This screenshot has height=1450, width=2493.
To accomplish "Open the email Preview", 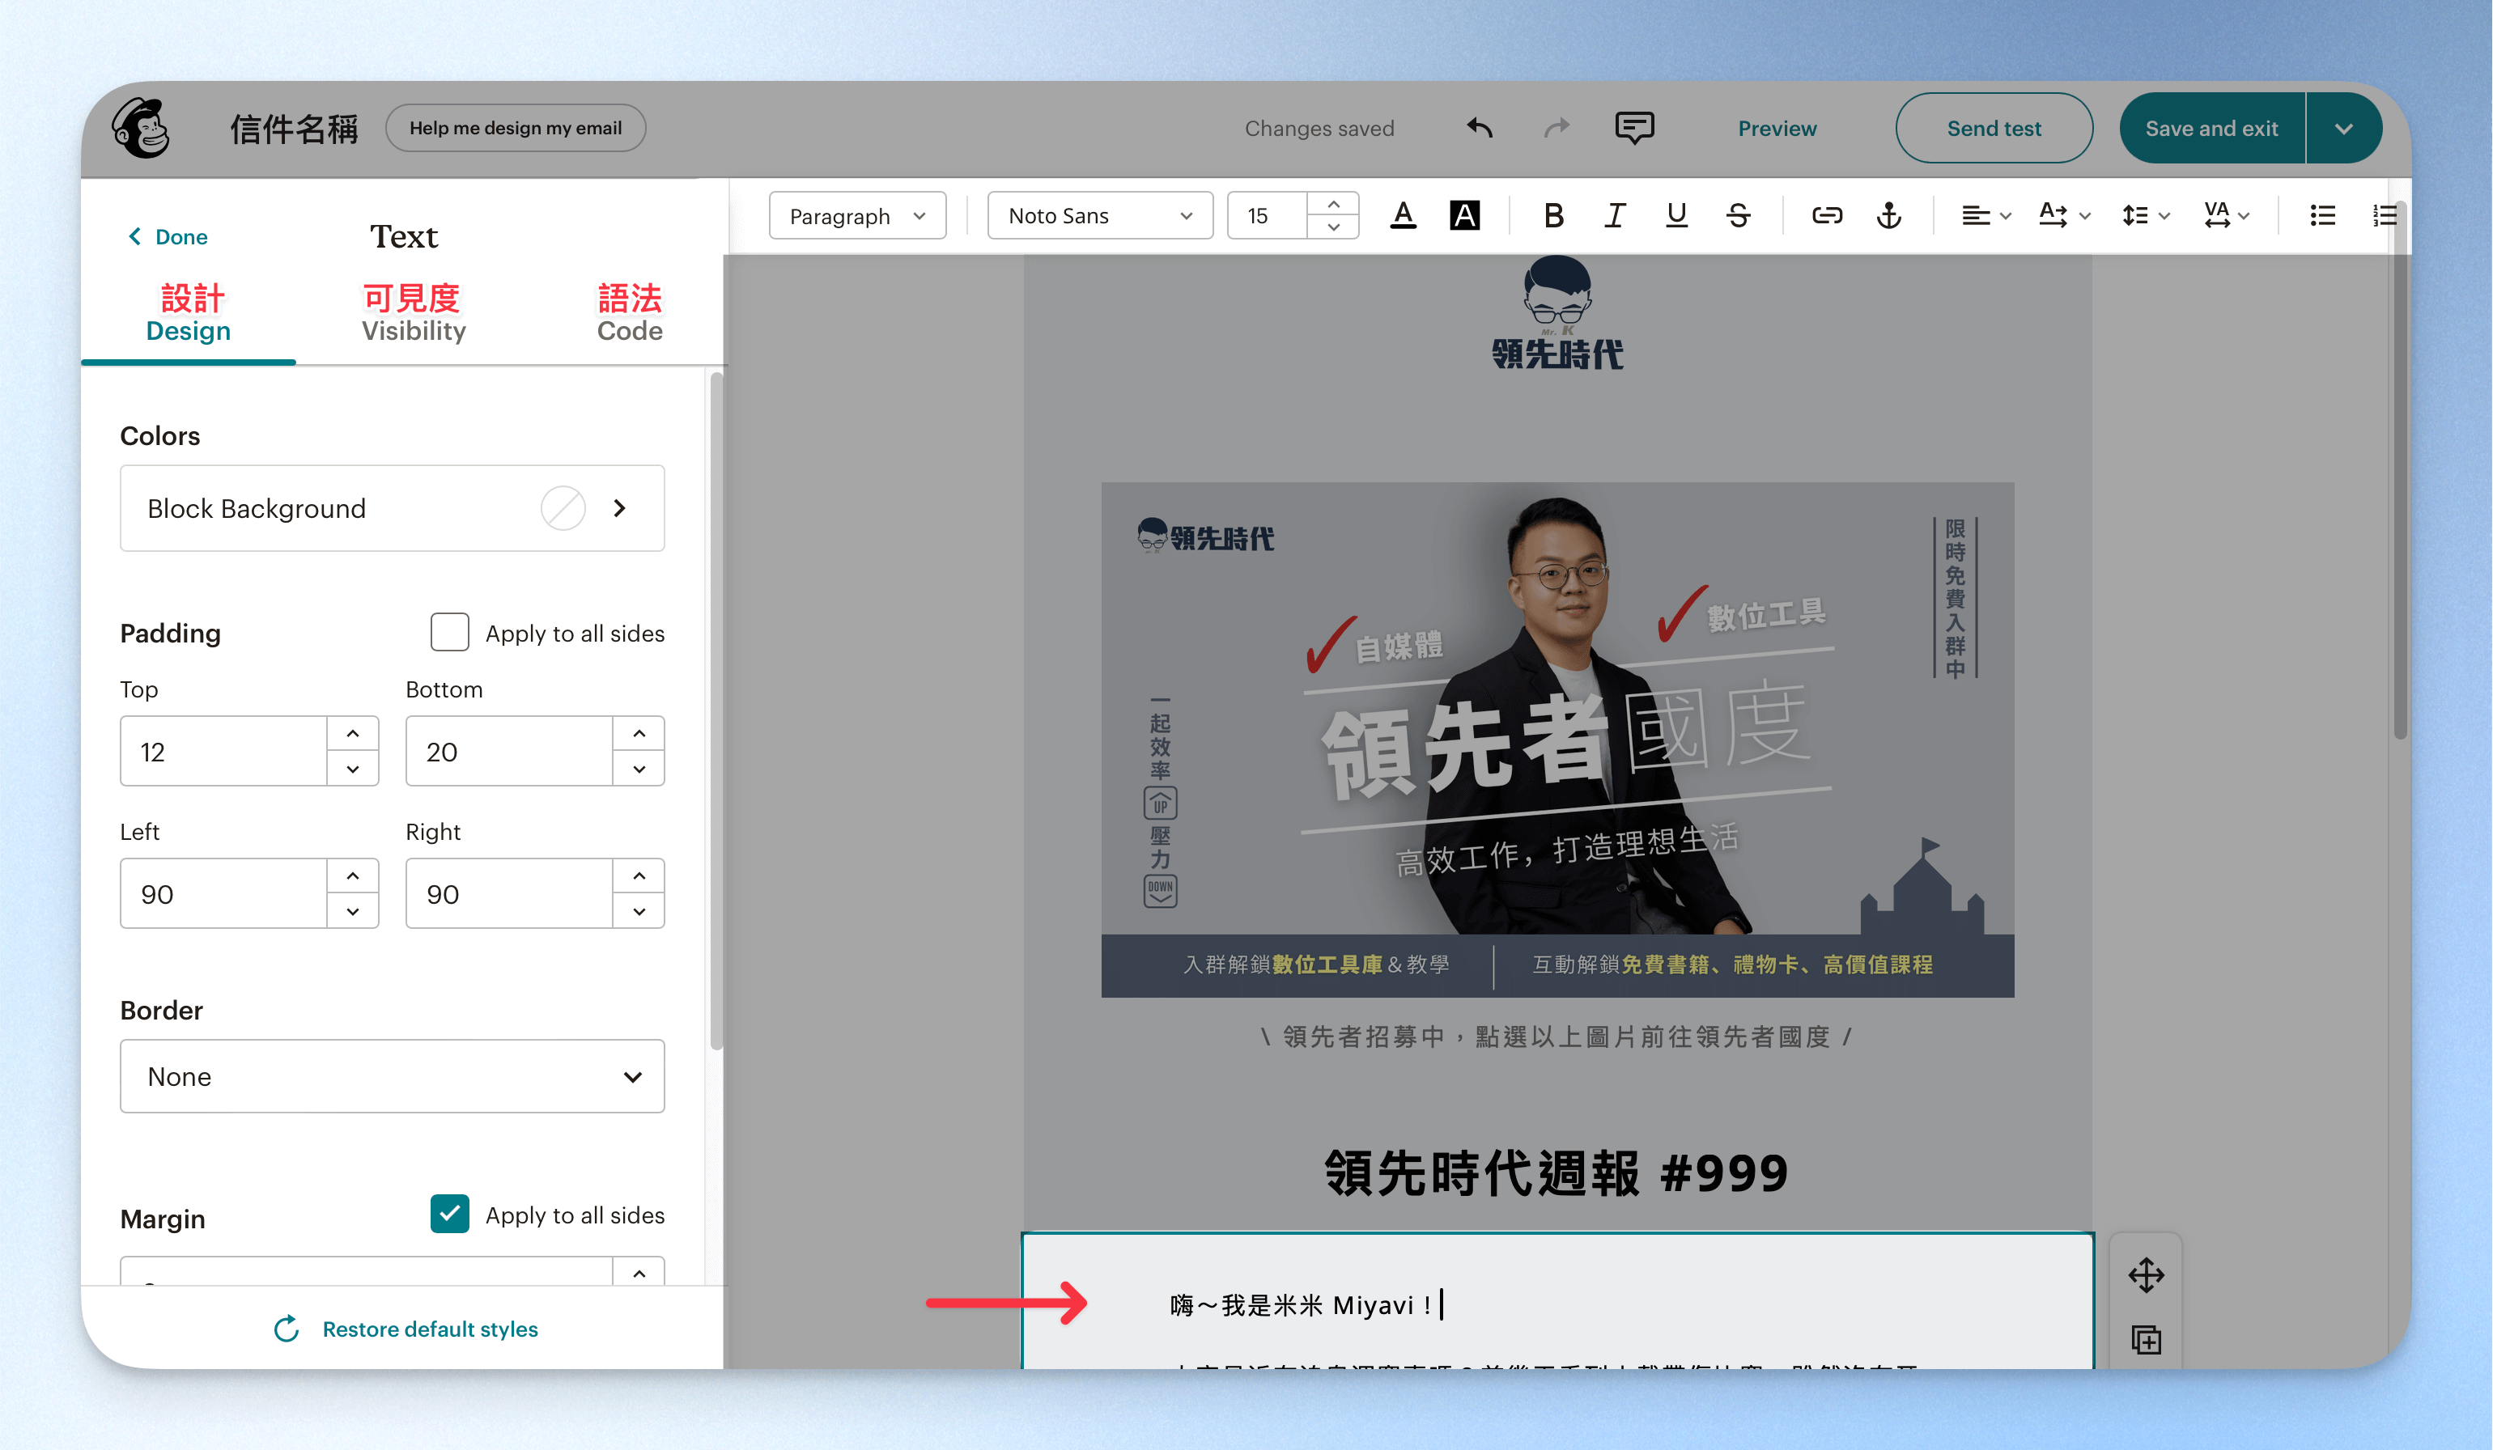I will 1777,128.
